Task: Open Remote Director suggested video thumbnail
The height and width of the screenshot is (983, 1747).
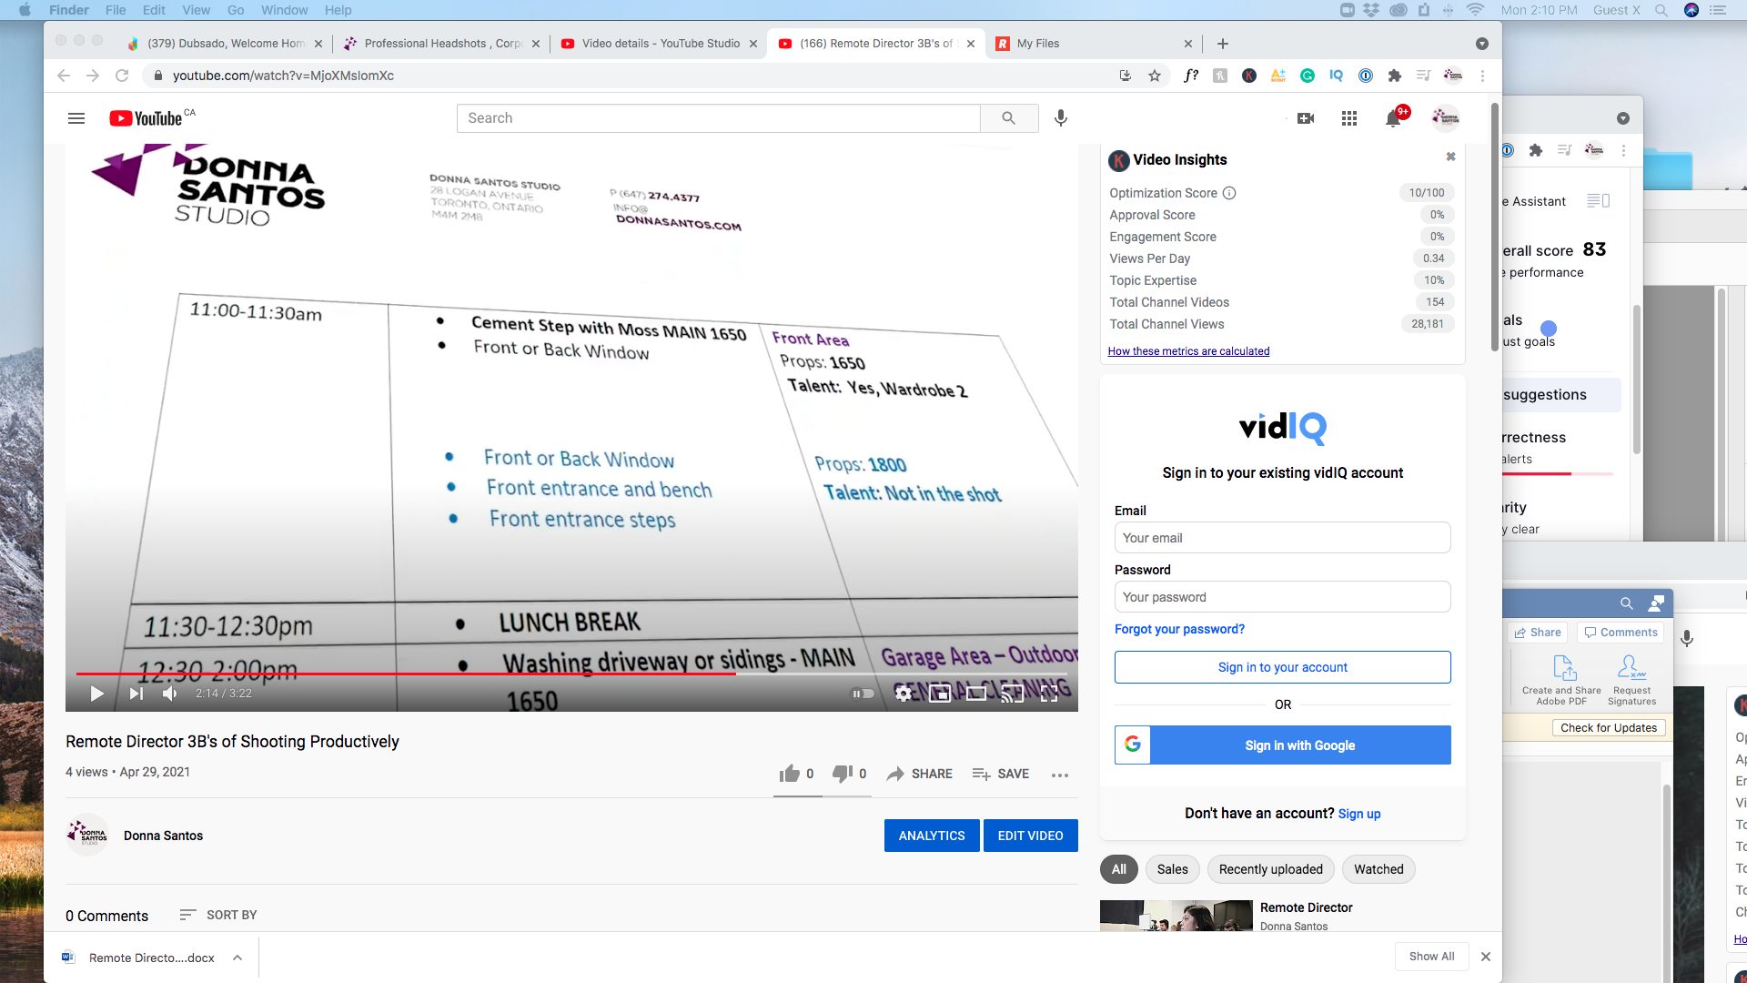Action: click(1176, 916)
